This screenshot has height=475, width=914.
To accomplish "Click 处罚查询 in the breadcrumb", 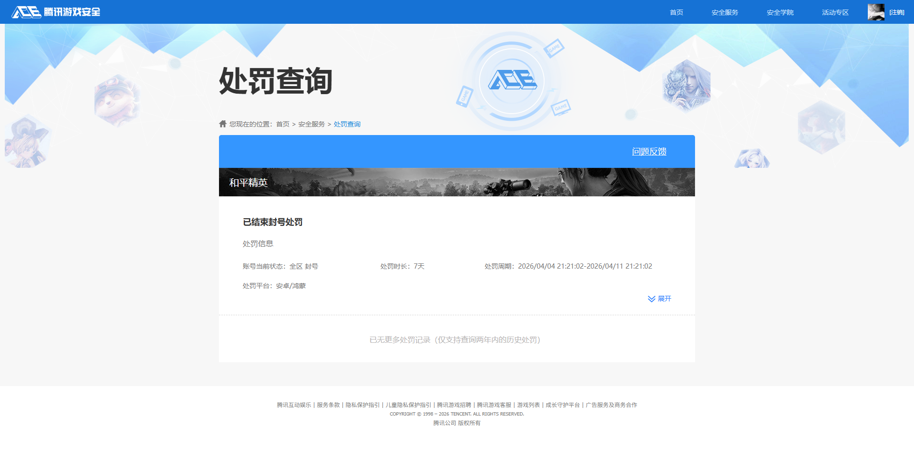I will pos(347,124).
